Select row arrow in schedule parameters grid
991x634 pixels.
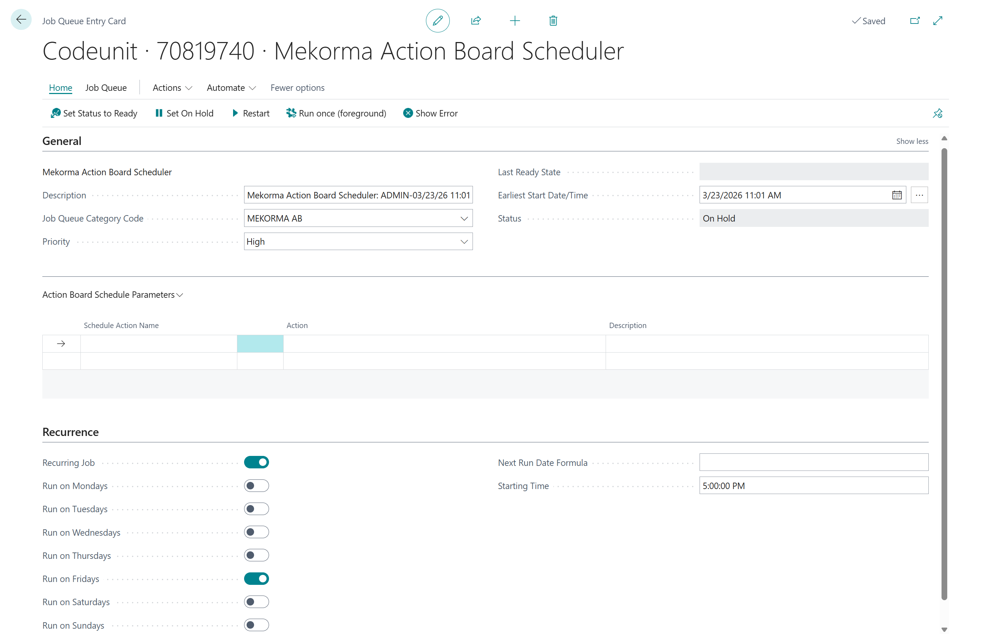(61, 344)
